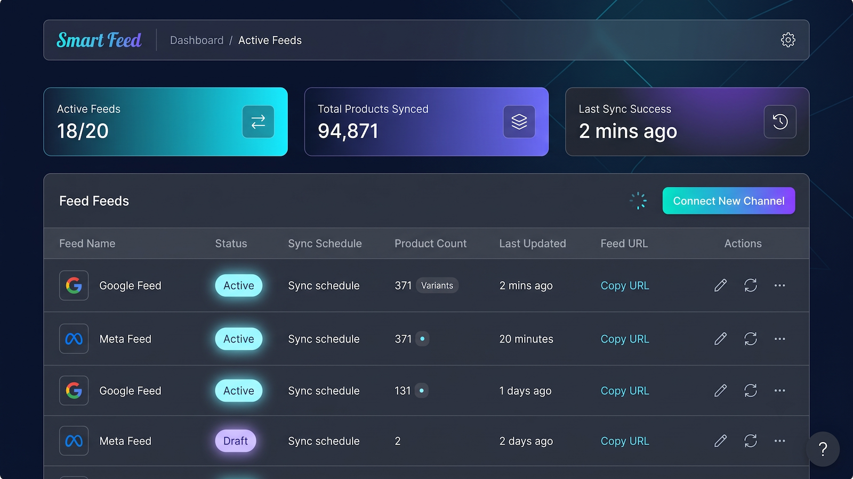Click the Connect New Channel button
The height and width of the screenshot is (479, 853).
(x=729, y=201)
